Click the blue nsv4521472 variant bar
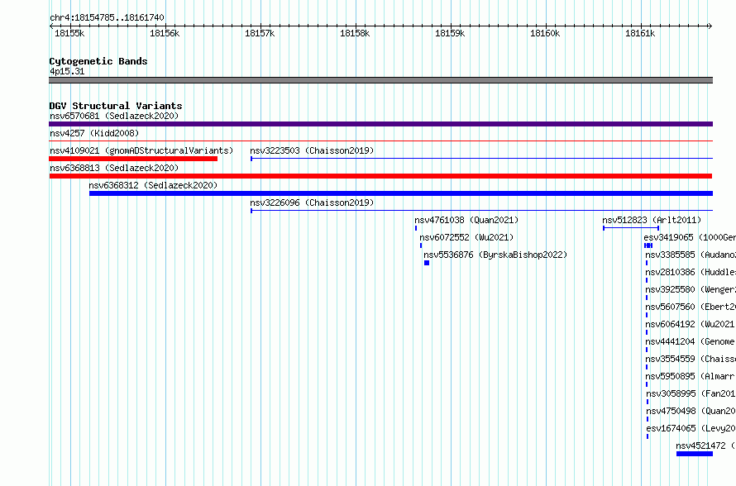736x486 pixels. (x=695, y=454)
